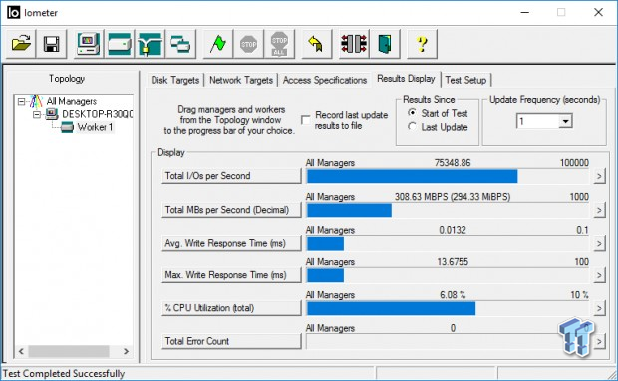This screenshot has height=381, width=618.
Task: Click the Total I/Os per Second progress bar
Action: pos(449,176)
